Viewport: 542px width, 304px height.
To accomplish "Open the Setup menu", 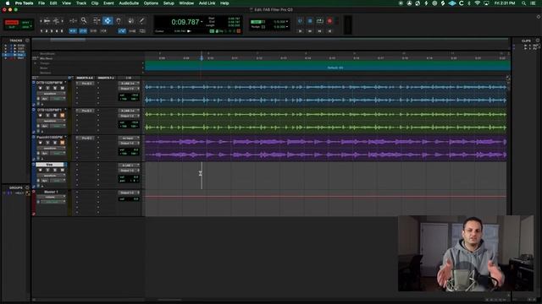I will pyautogui.click(x=169, y=3).
